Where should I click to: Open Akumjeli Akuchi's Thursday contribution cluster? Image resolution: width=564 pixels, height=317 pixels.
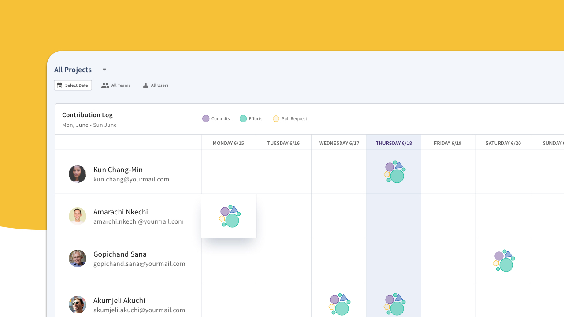pos(394,304)
